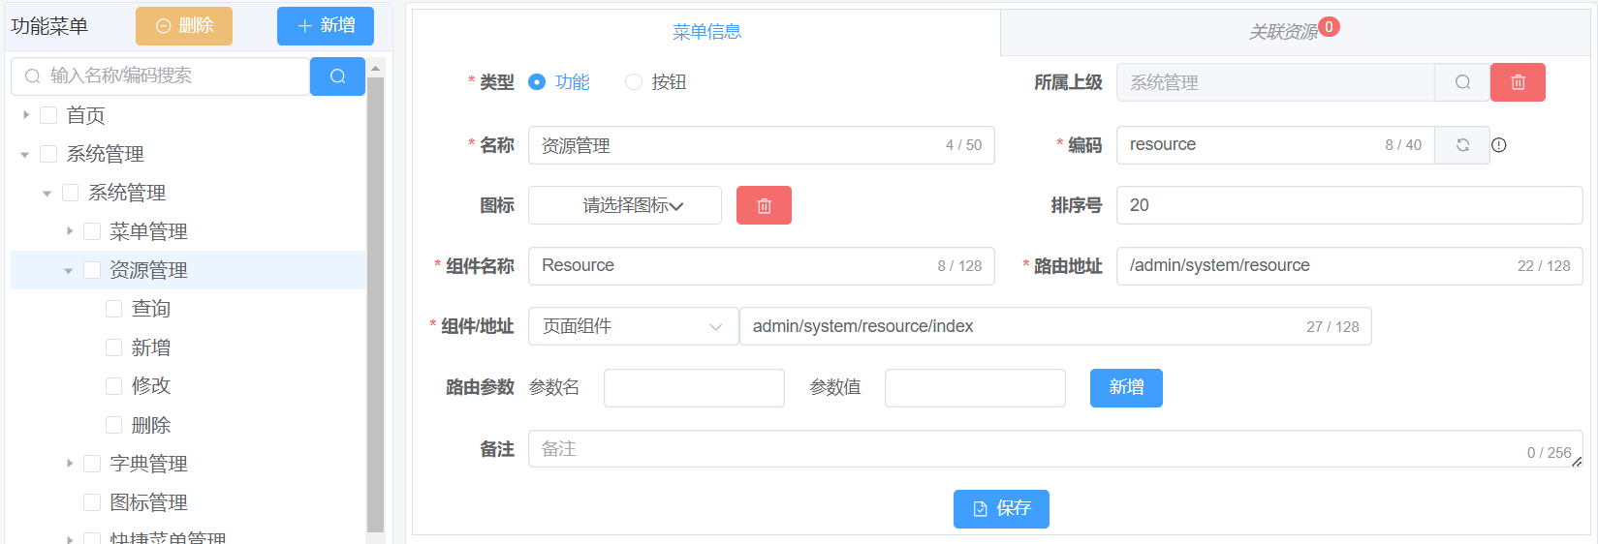Check the 首页 checkbox

(x=48, y=115)
